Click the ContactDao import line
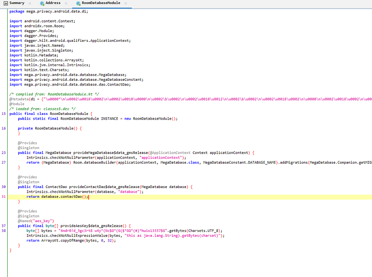This screenshot has height=277, width=372. coord(70,84)
